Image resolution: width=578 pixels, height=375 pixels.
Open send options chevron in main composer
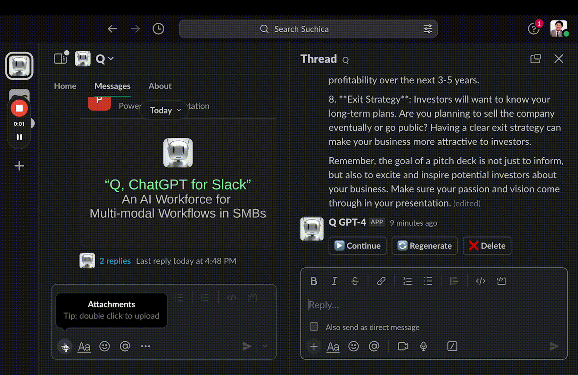(x=265, y=346)
